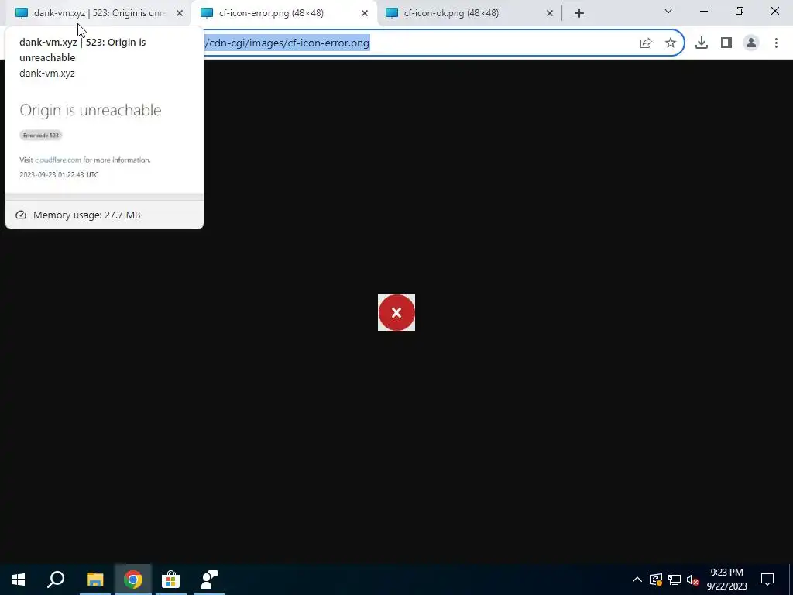
Task: Restore down the Chrome window
Action: click(740, 11)
